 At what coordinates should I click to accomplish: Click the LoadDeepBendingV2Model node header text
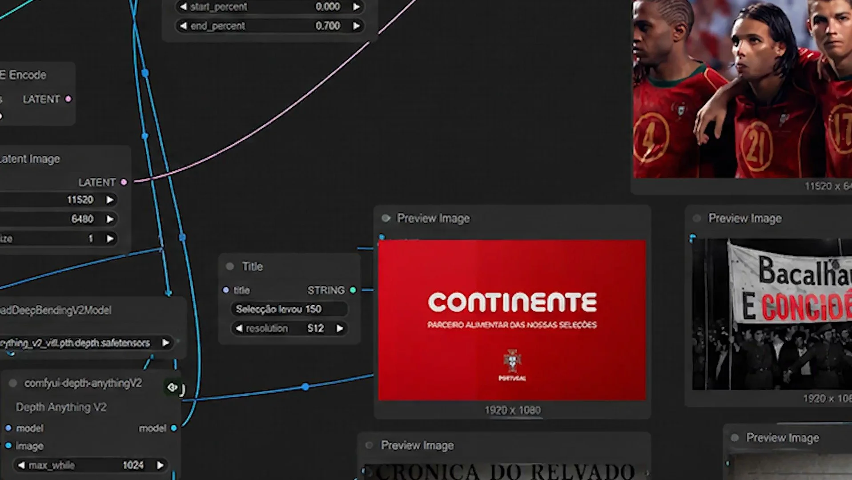pyautogui.click(x=56, y=310)
